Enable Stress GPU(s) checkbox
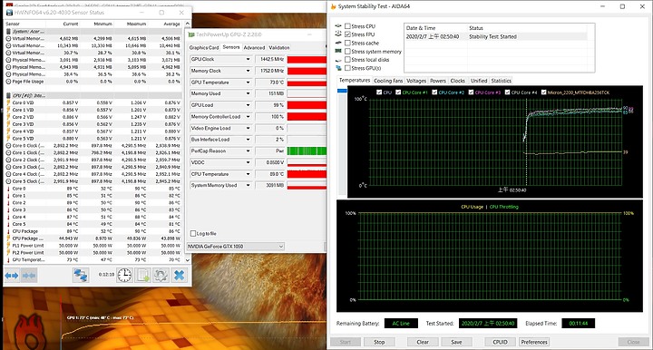Image resolution: width=653 pixels, height=350 pixels. (347, 68)
